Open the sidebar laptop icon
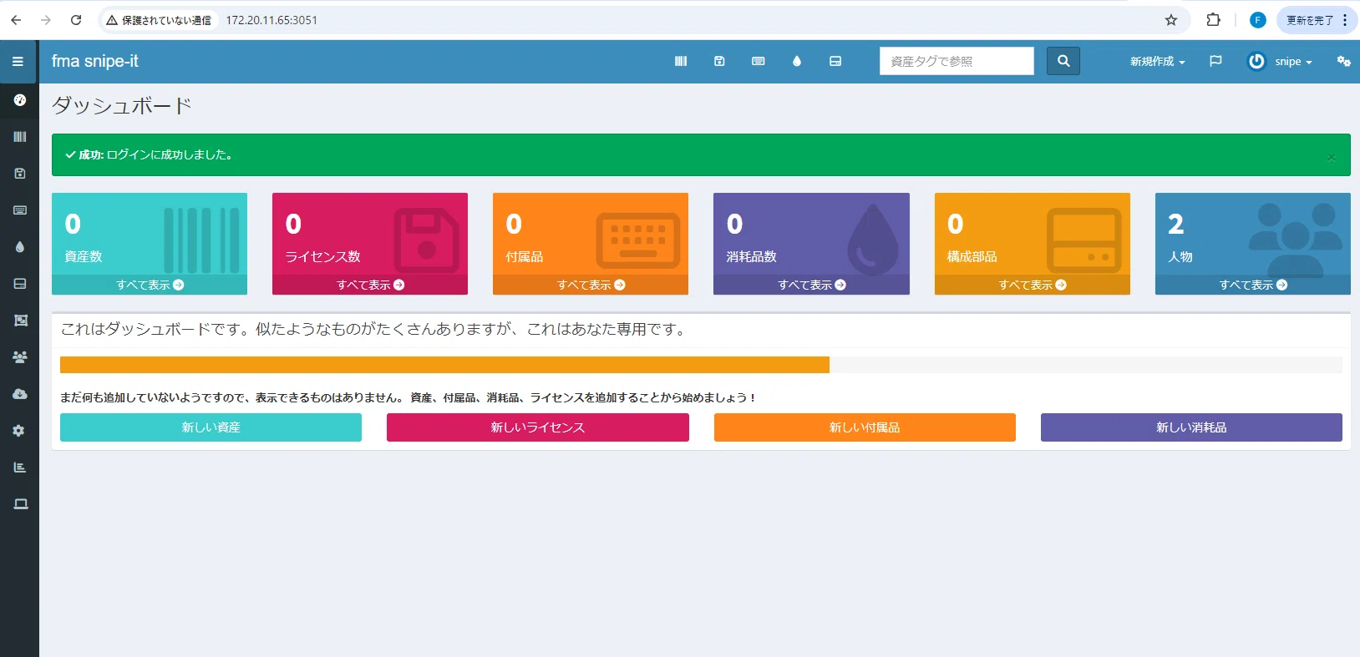1360x657 pixels. tap(21, 504)
